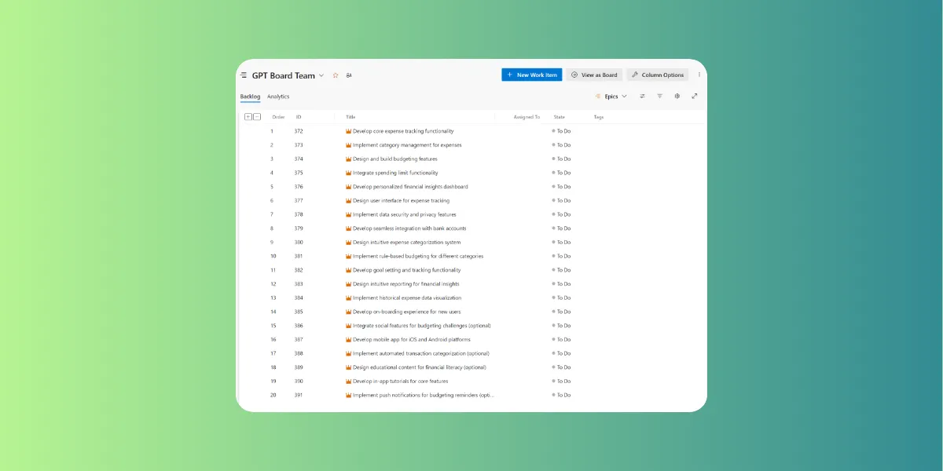
Task: Click To Do state of row 372
Action: [562, 131]
